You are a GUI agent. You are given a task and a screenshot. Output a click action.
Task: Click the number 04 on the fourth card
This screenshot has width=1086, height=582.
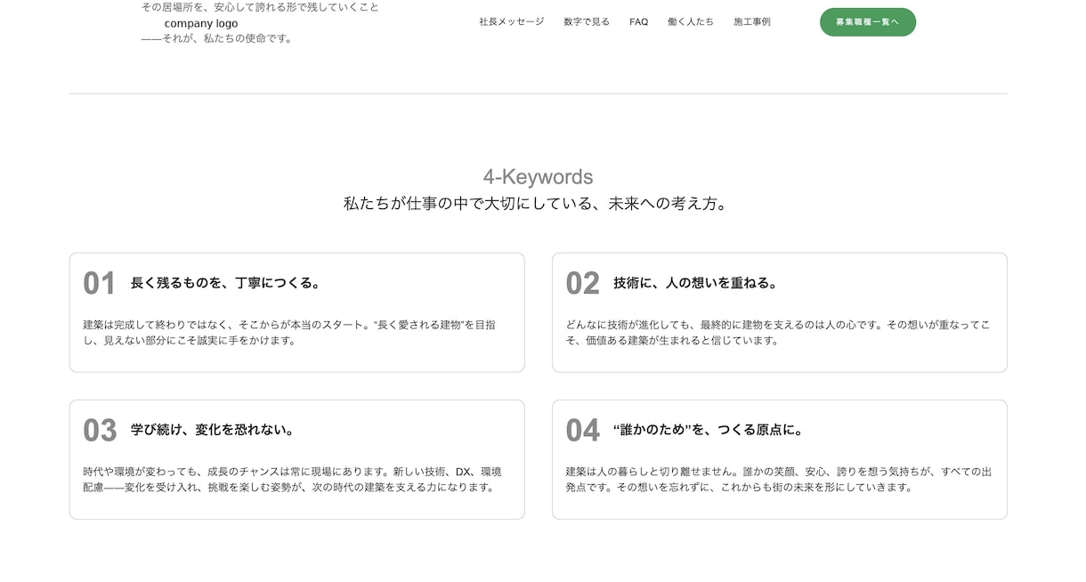pos(582,431)
